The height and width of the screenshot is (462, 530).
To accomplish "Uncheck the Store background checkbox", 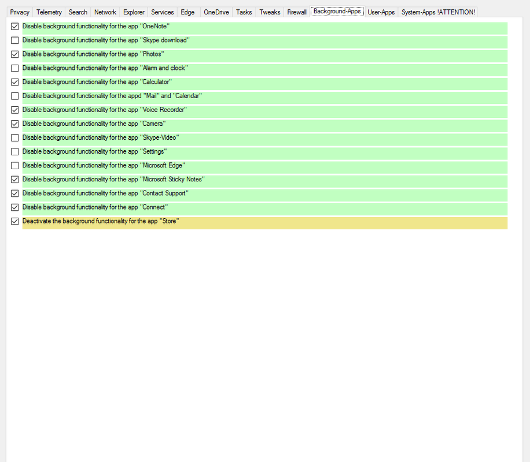I will tap(15, 221).
